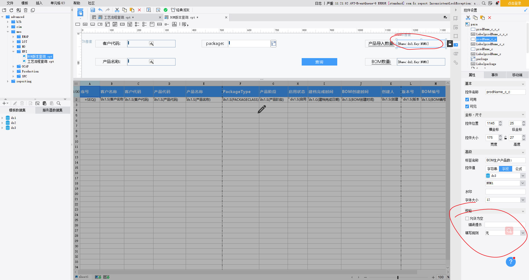Switch to the 事件 tab
Image resolution: width=529 pixels, height=280 pixels.
click(495, 75)
